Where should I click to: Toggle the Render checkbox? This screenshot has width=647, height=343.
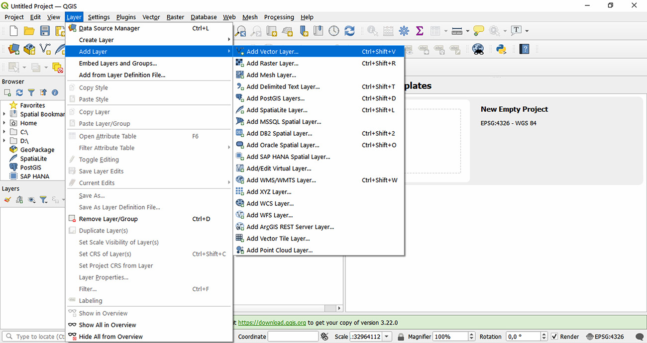tap(554, 337)
